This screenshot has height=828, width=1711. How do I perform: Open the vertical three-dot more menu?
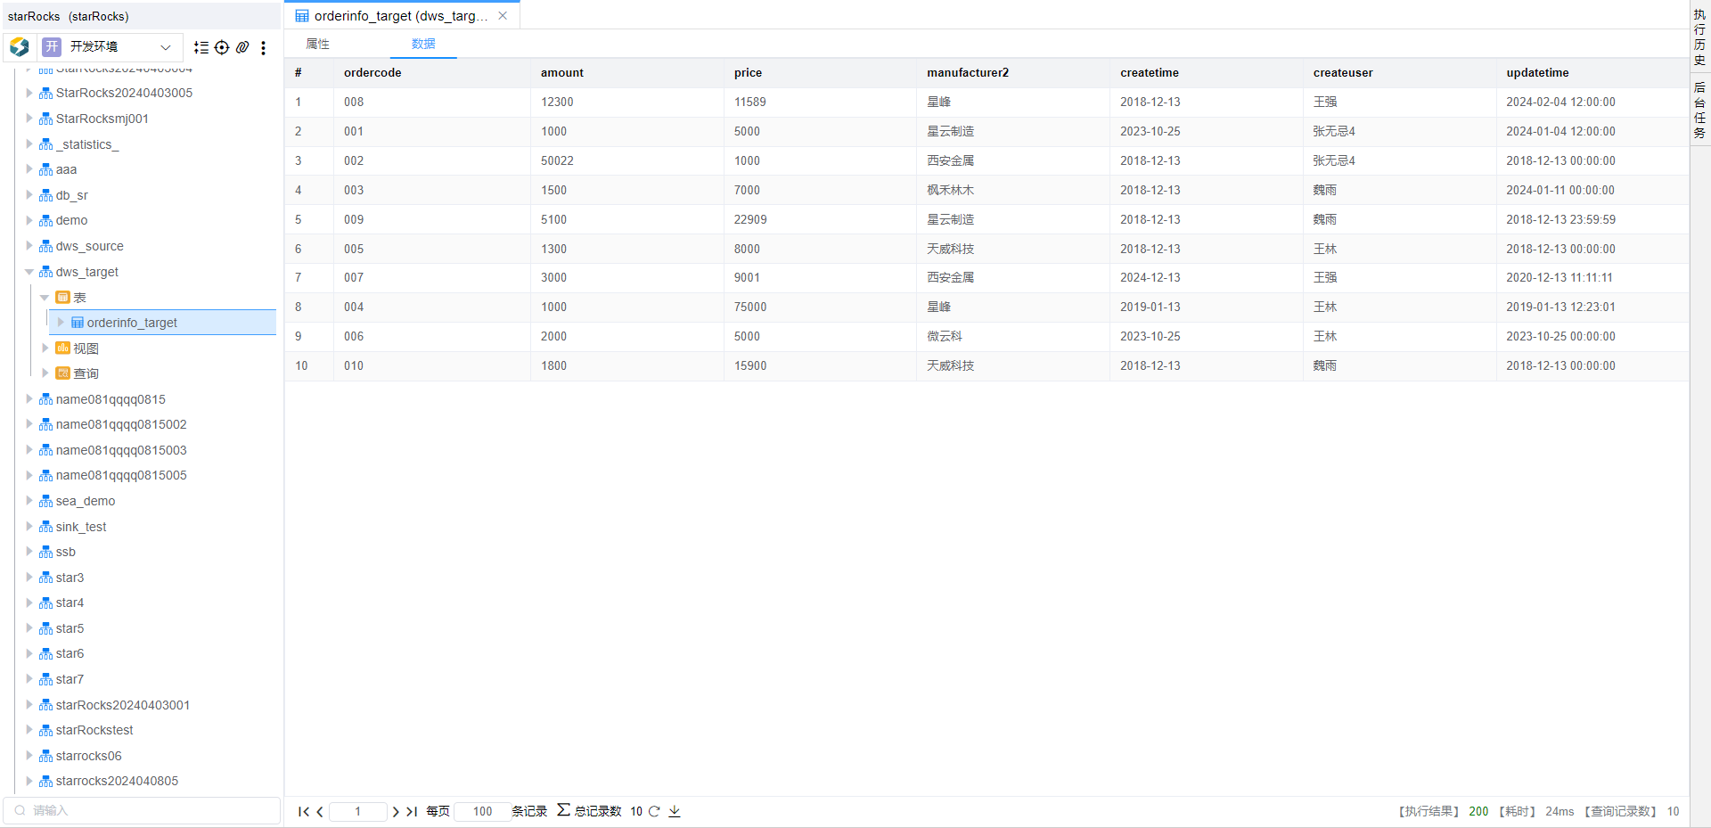point(263,47)
